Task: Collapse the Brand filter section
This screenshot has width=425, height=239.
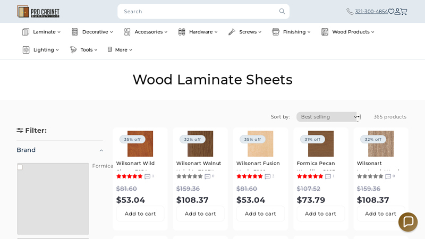Action: [59, 150]
